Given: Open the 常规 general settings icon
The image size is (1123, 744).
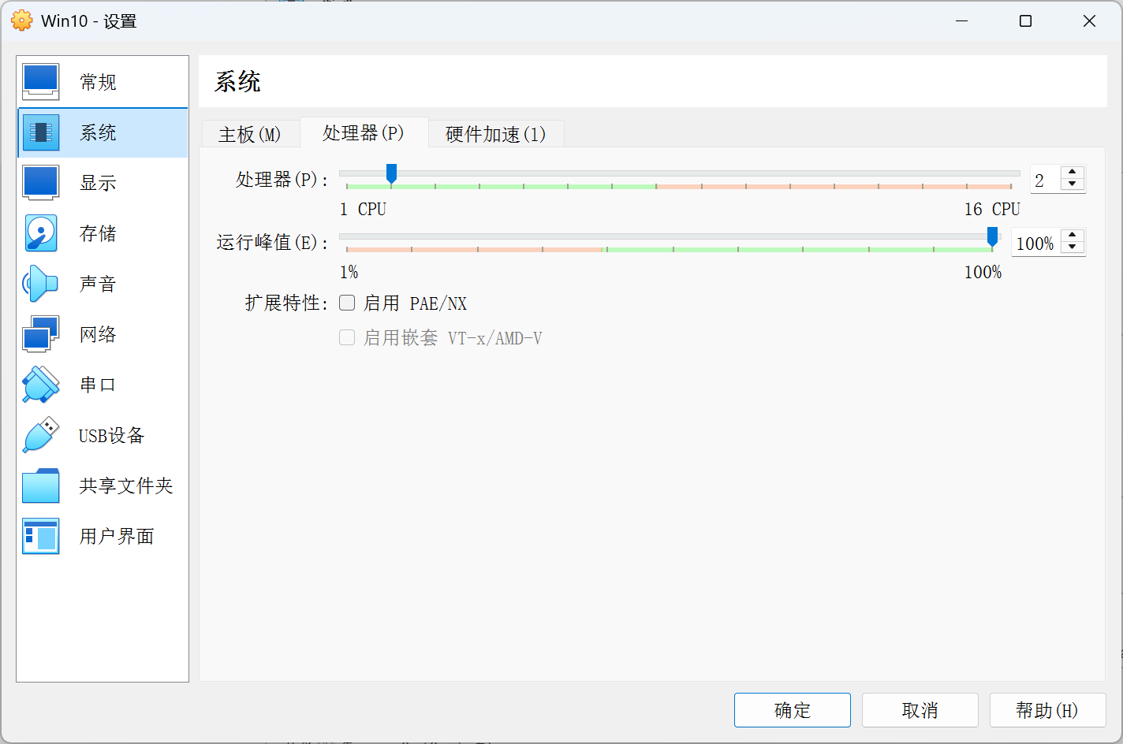Looking at the screenshot, I should point(41,81).
